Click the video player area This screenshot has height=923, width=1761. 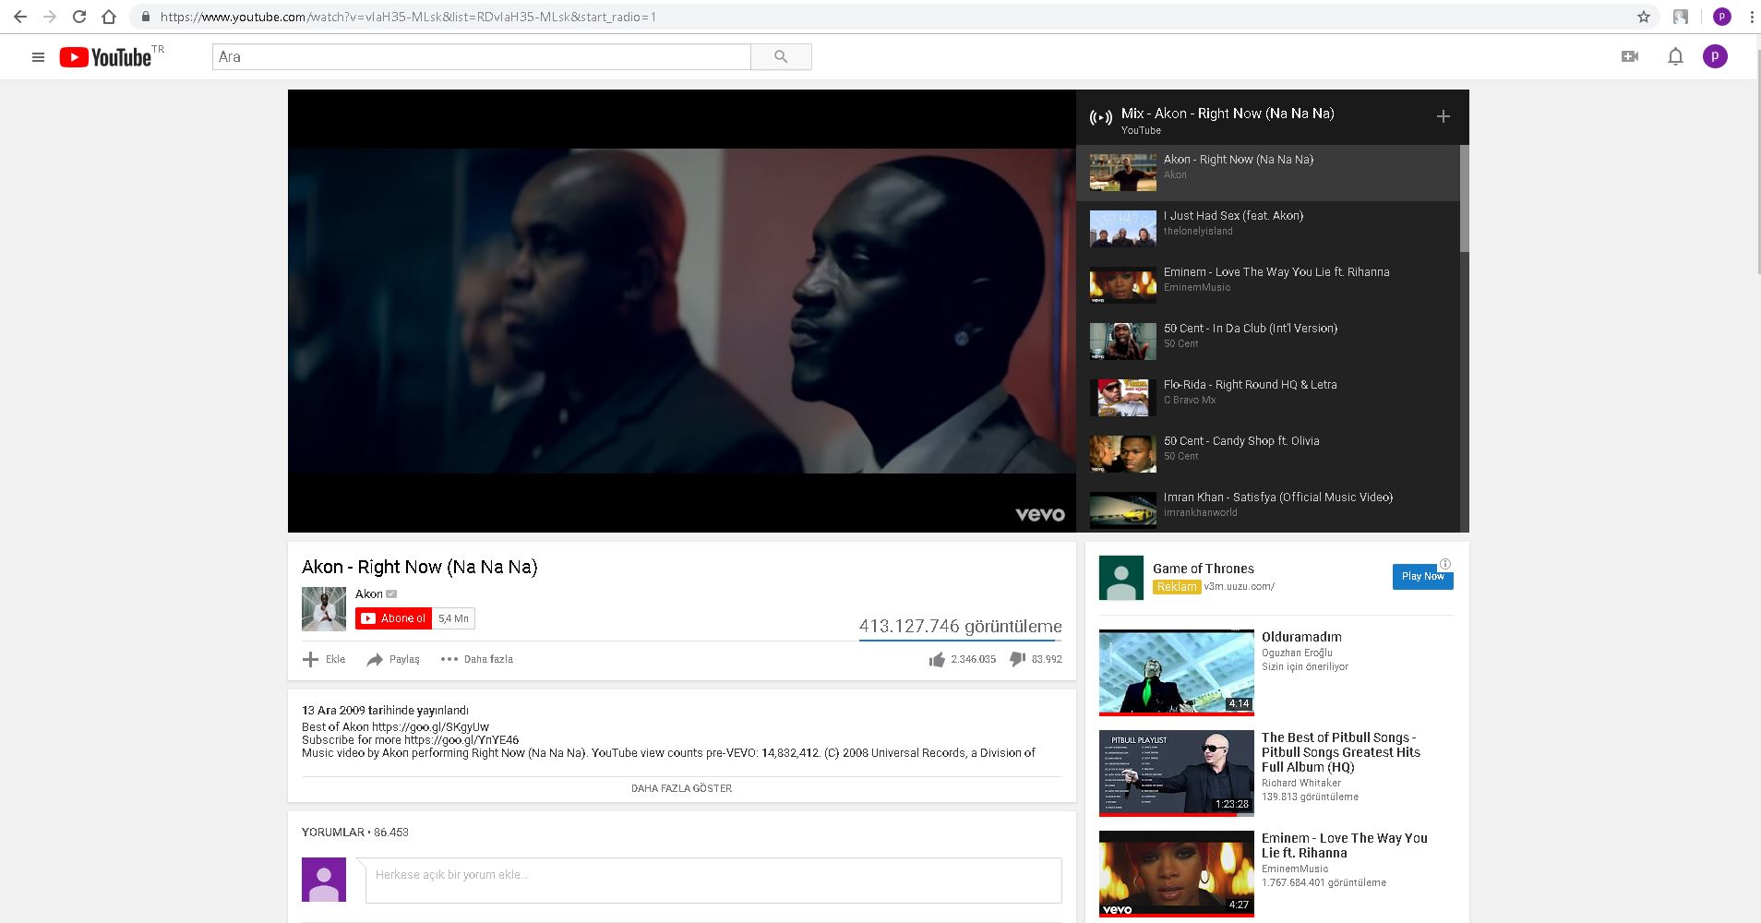[682, 311]
